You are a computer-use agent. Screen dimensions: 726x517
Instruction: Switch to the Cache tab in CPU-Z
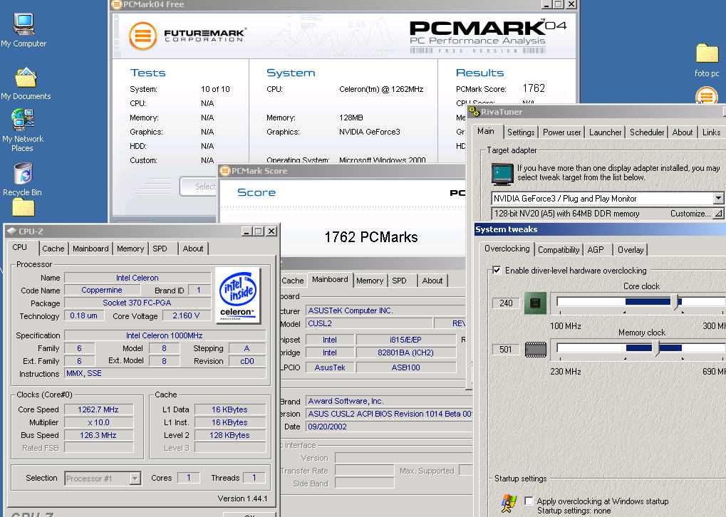click(x=53, y=249)
